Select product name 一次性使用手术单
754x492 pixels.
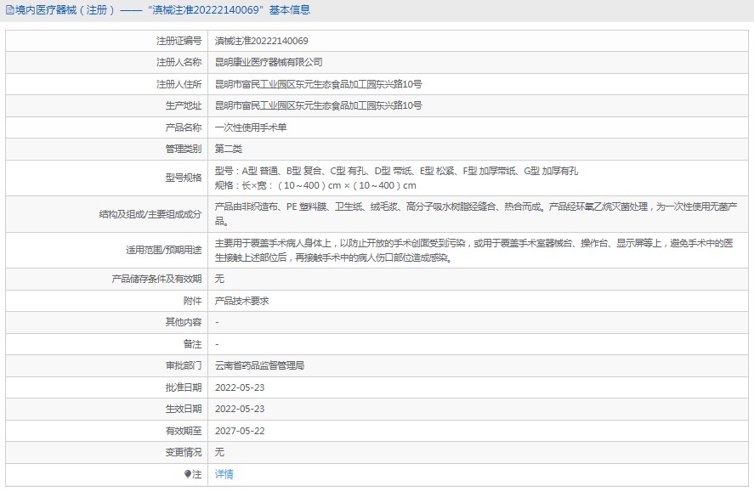pyautogui.click(x=251, y=127)
